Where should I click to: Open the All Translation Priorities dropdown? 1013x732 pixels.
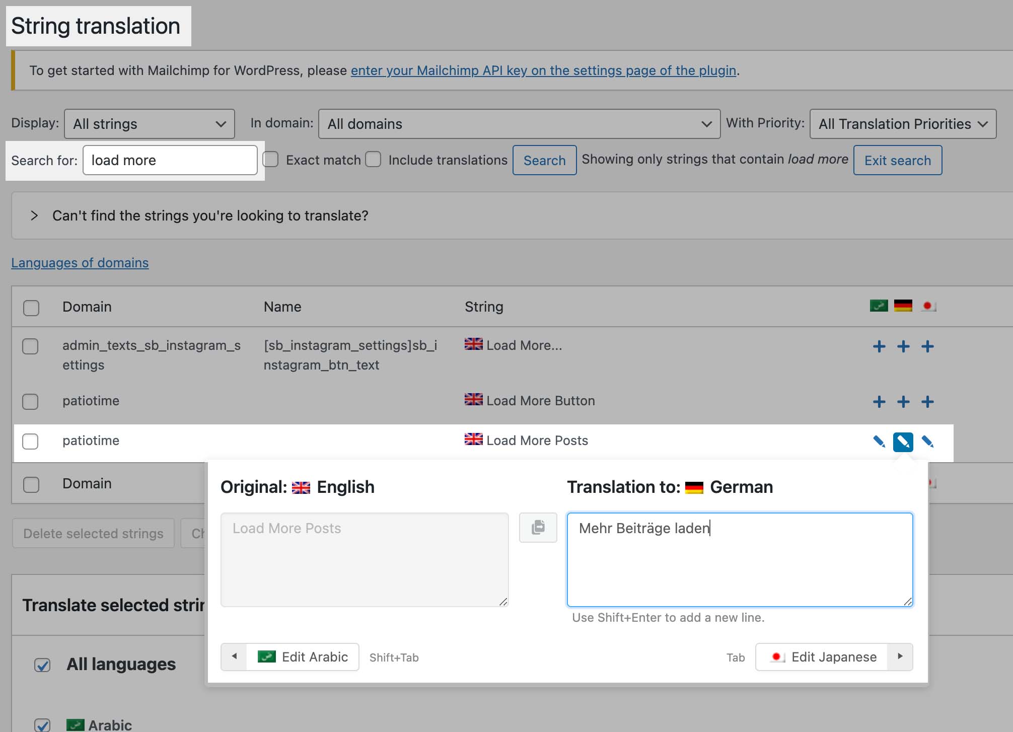902,124
